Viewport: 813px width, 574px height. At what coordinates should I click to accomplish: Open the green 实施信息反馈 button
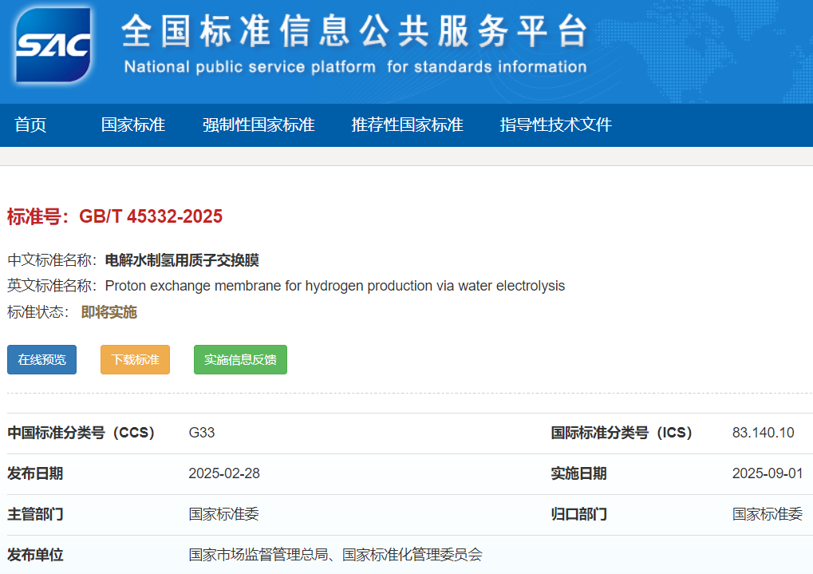click(240, 360)
